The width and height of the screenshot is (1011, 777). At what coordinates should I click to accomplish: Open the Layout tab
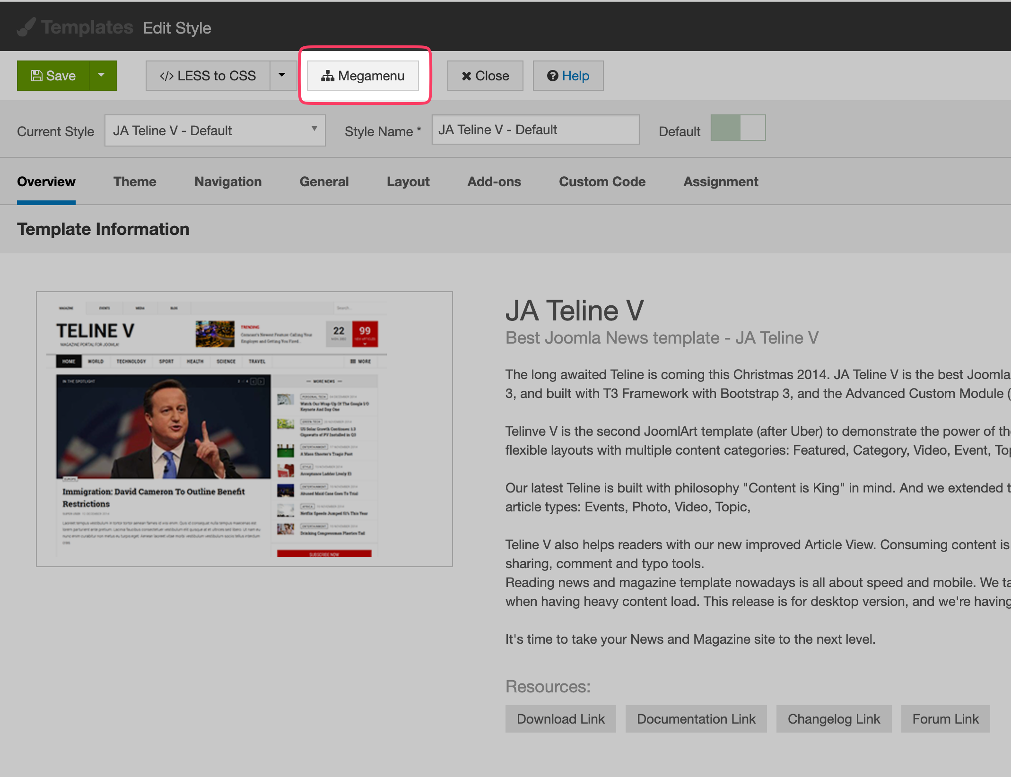point(408,182)
